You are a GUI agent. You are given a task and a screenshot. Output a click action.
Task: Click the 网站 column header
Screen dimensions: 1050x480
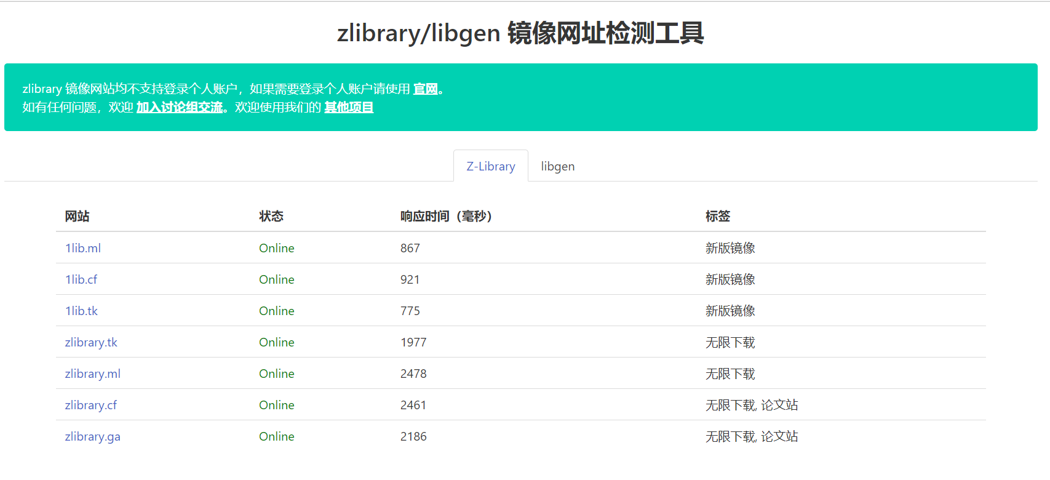[78, 216]
